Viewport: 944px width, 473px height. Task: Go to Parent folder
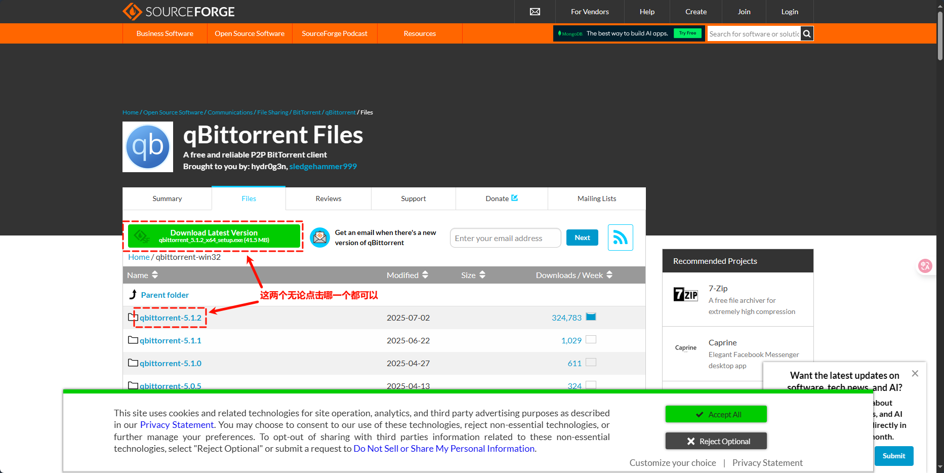click(x=165, y=295)
